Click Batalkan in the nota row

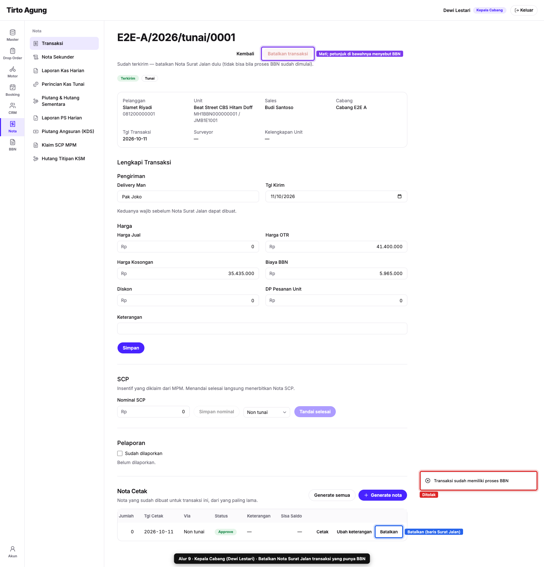click(x=389, y=532)
